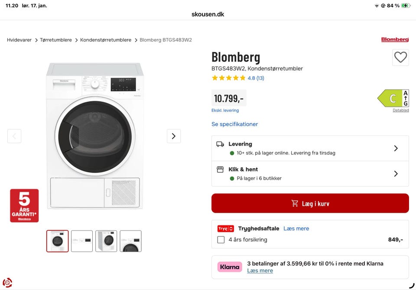Expand the Klik & hent options
This screenshot has height=290, width=416.
tap(310, 174)
